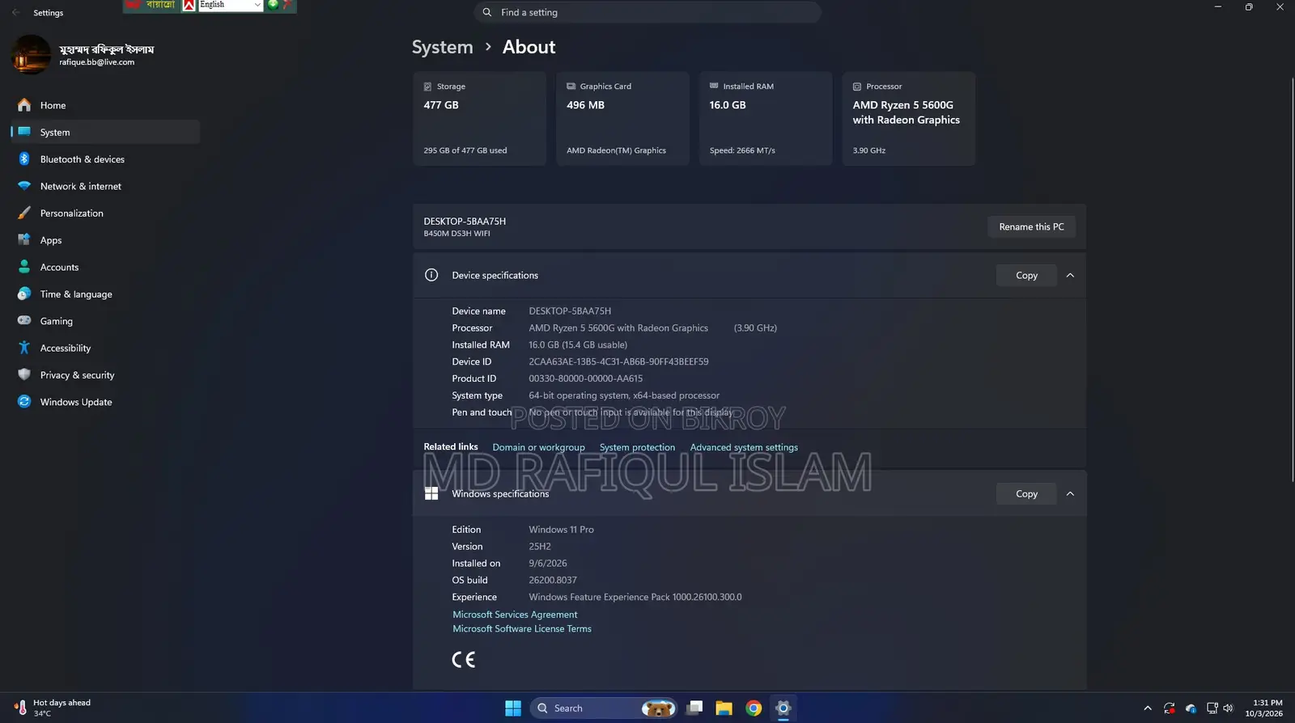The image size is (1295, 723).
Task: Click the Accounts person icon
Action: pyautogui.click(x=24, y=267)
